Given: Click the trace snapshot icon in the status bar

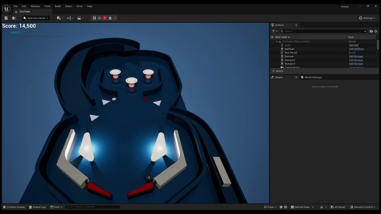Looking at the screenshot, I should [x=285, y=207].
